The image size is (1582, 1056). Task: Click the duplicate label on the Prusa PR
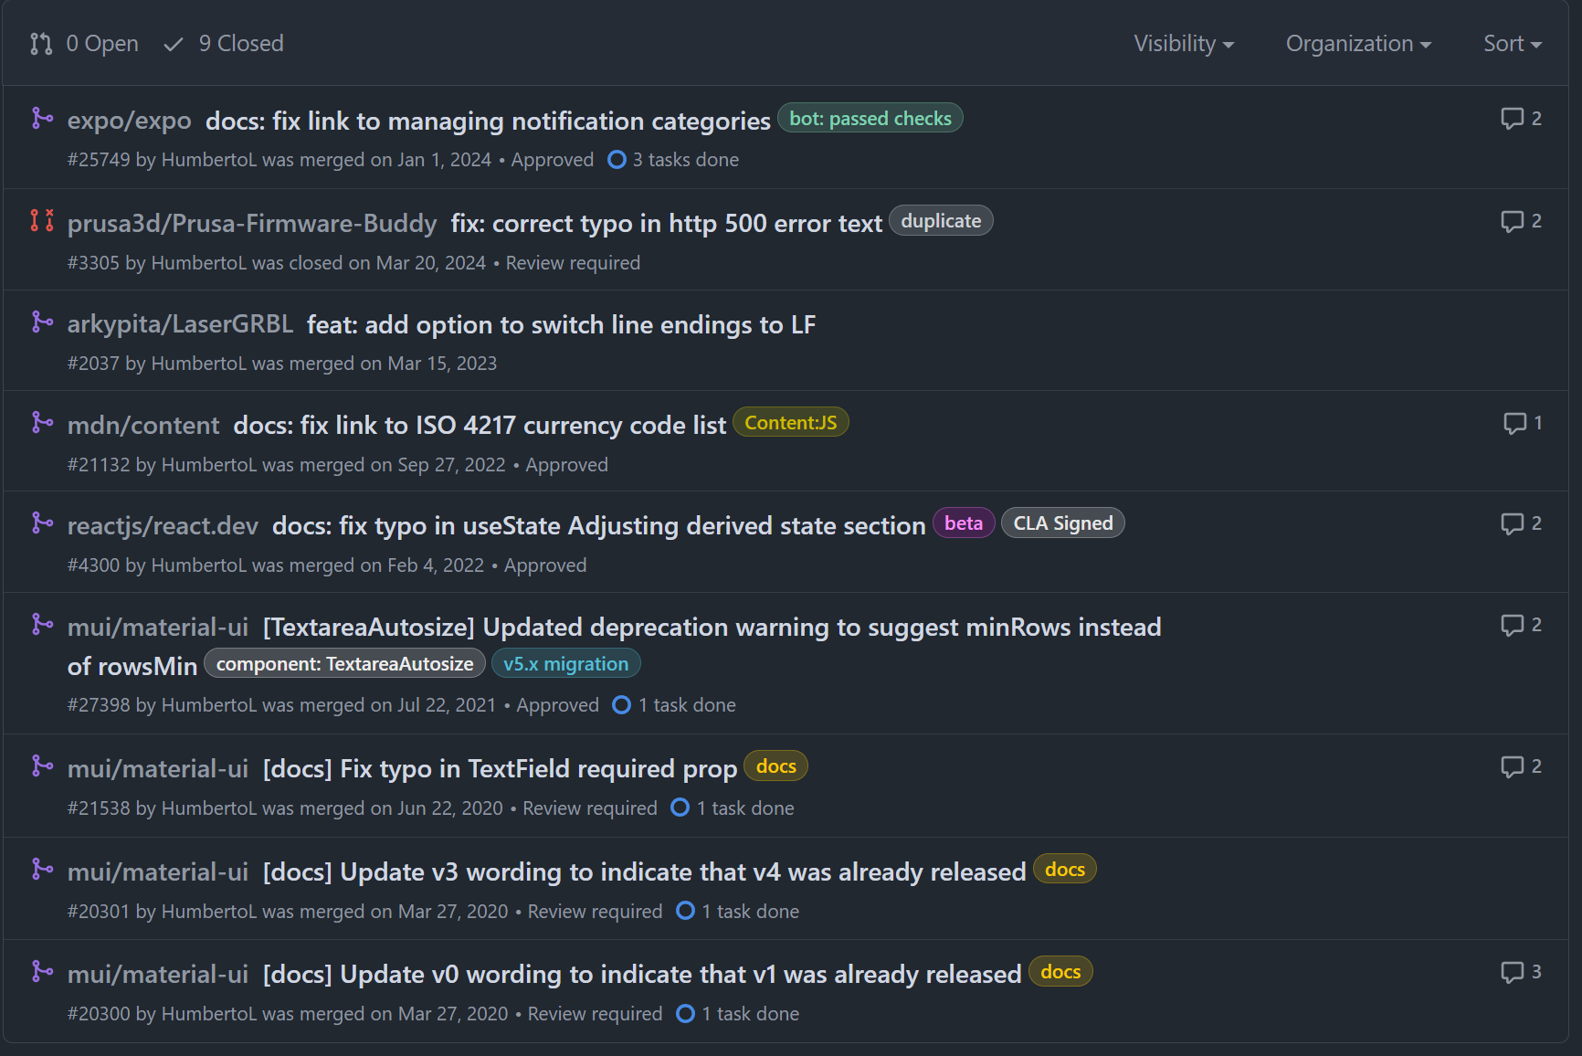940,220
